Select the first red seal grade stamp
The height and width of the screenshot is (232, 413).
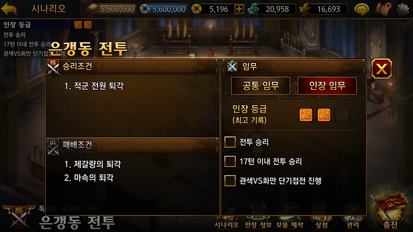tap(306, 115)
